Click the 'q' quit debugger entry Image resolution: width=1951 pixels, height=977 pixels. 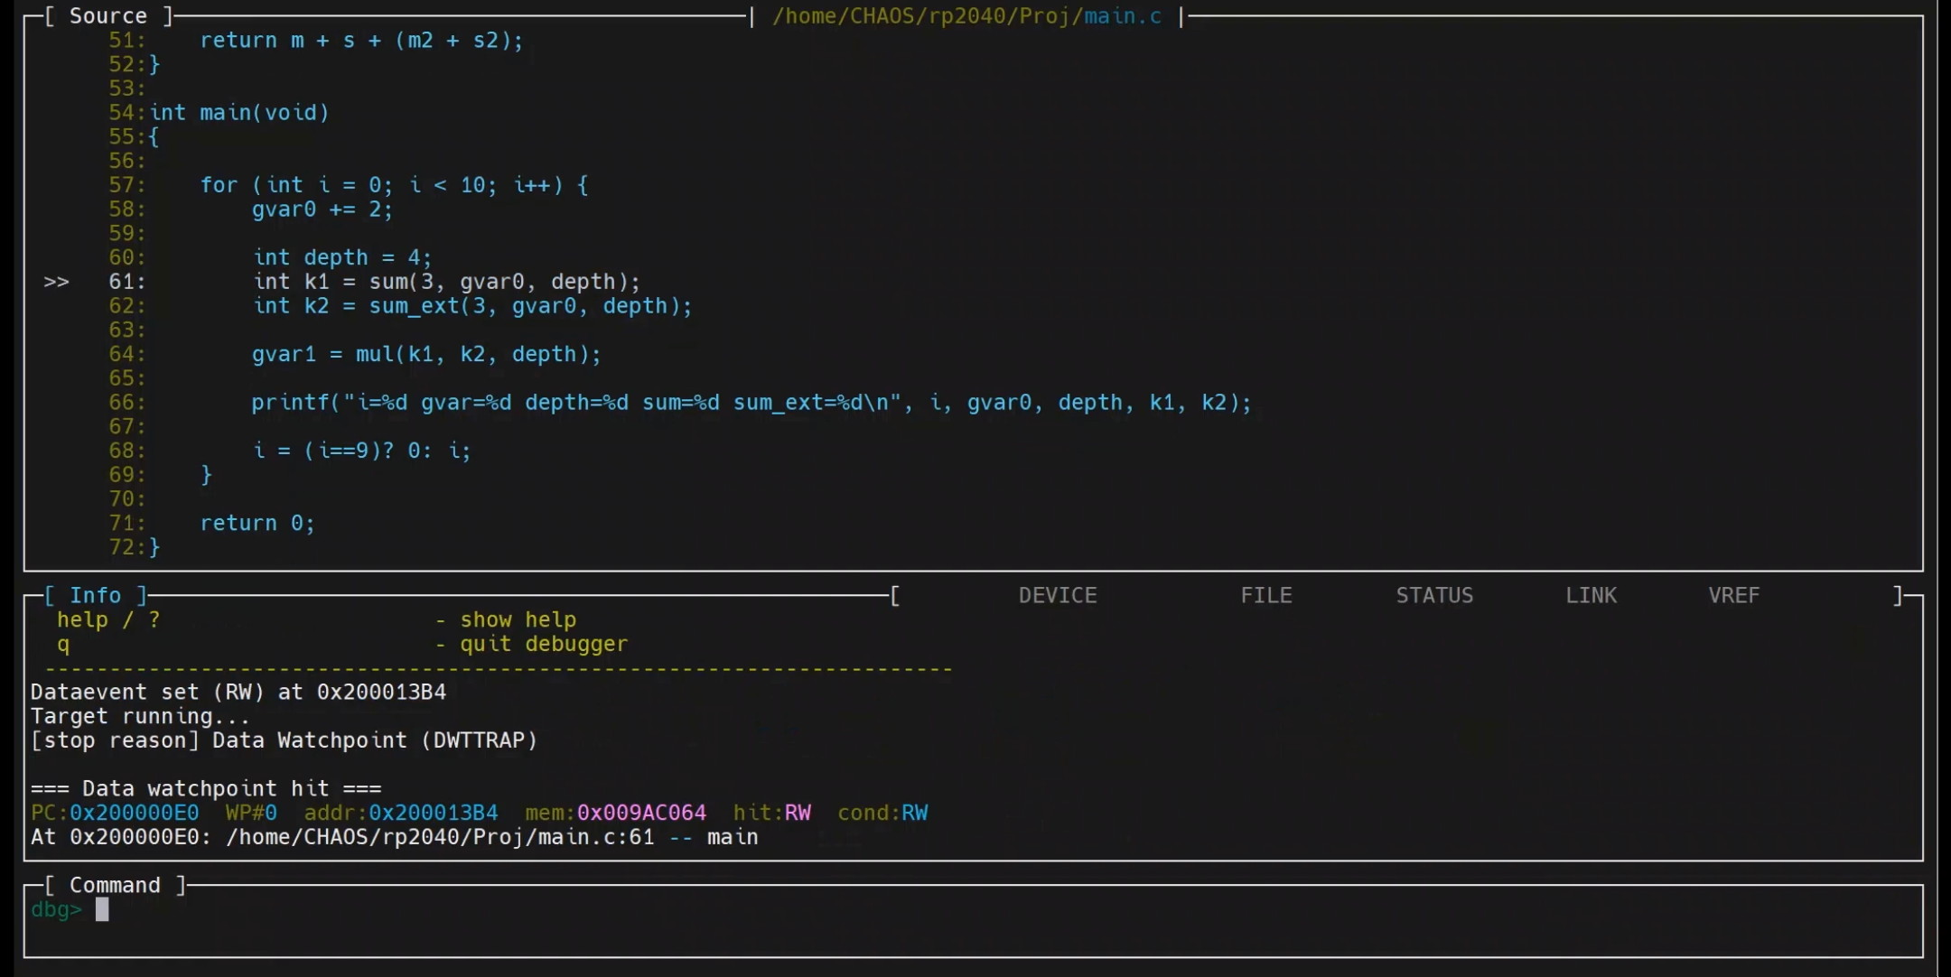coord(63,644)
